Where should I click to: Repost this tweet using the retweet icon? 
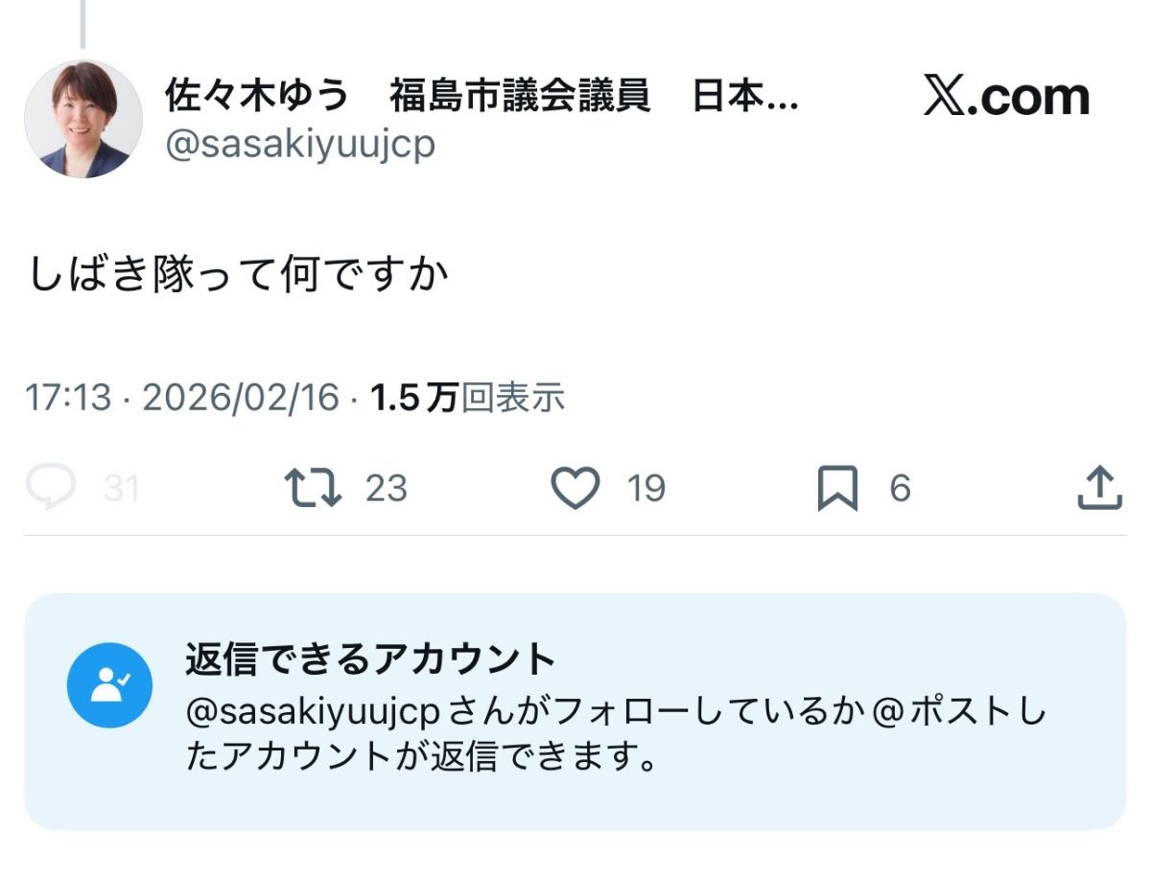tap(313, 489)
